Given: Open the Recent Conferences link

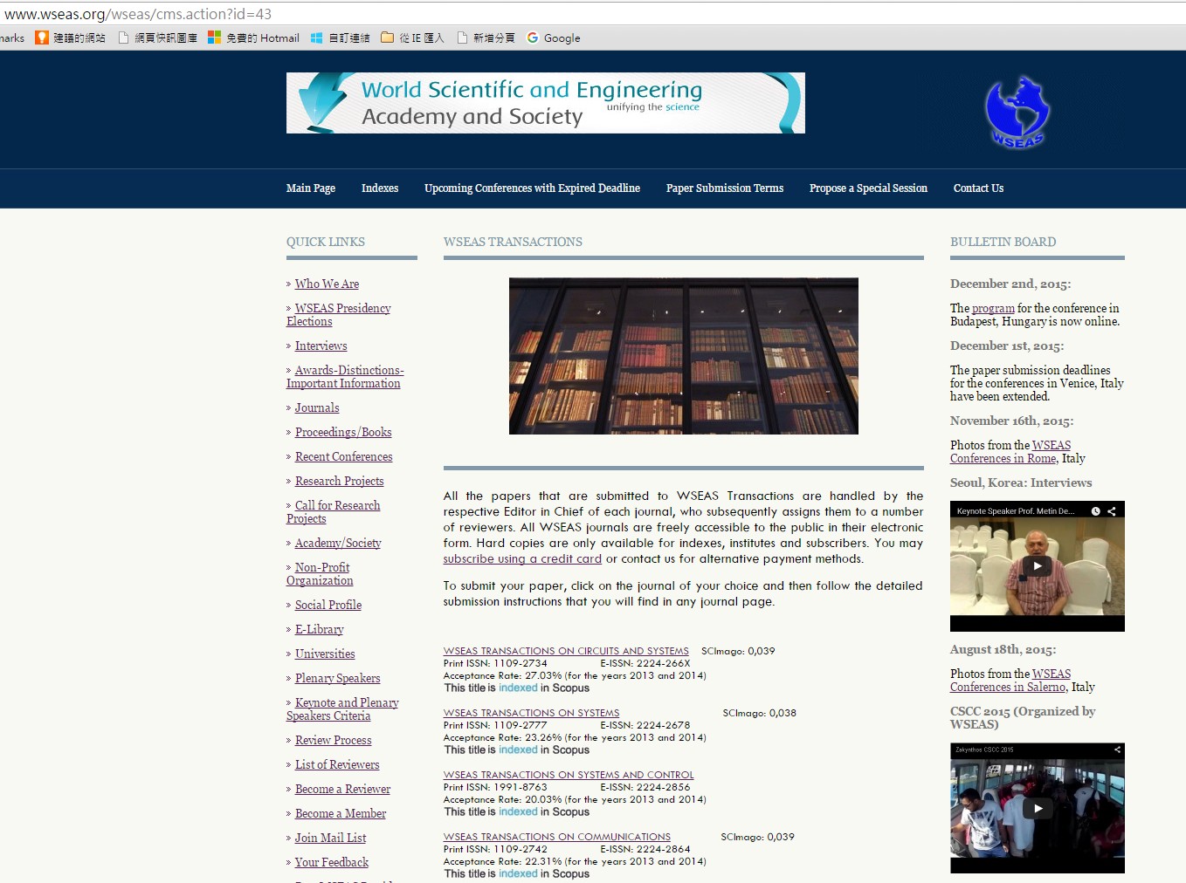Looking at the screenshot, I should click(343, 457).
